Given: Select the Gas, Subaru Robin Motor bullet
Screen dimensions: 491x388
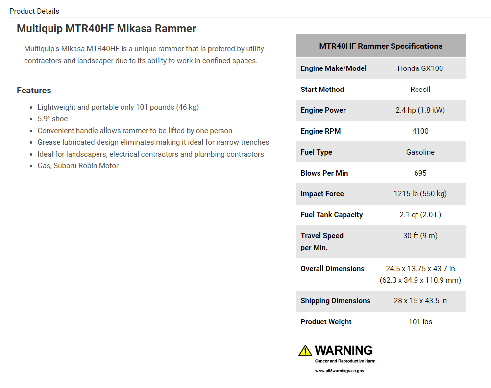Looking at the screenshot, I should coord(78,166).
